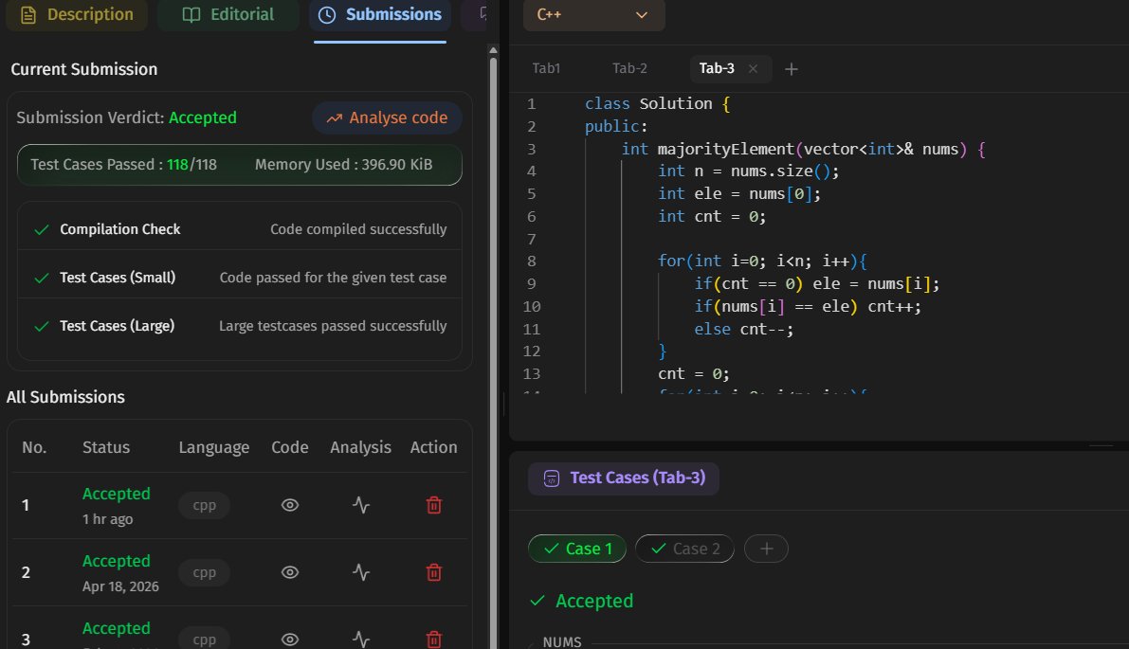The image size is (1129, 649).
Task: Click code line 3 majorityElement
Action: click(x=804, y=149)
